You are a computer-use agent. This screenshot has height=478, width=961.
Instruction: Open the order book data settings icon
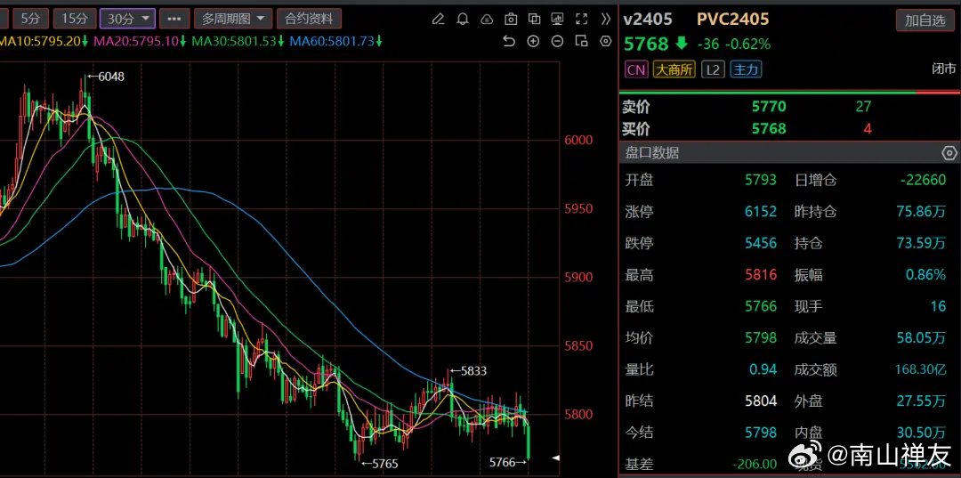coord(949,153)
